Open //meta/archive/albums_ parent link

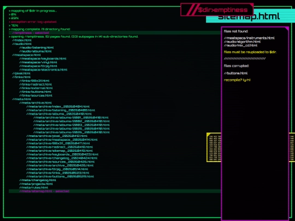coord(59,114)
